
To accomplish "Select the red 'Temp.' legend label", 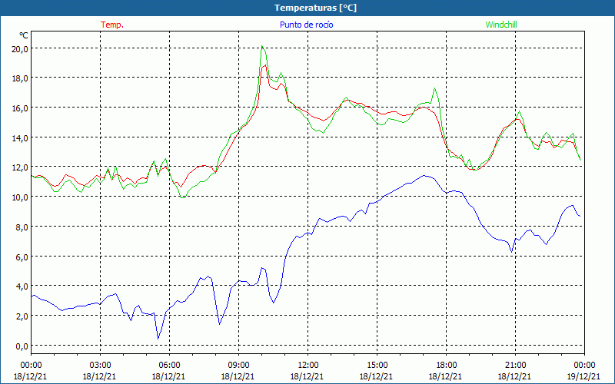I will [112, 25].
